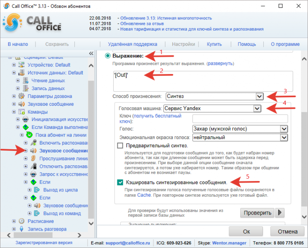
Task: Click the Выход из команд exit icon
Action: 37,213
